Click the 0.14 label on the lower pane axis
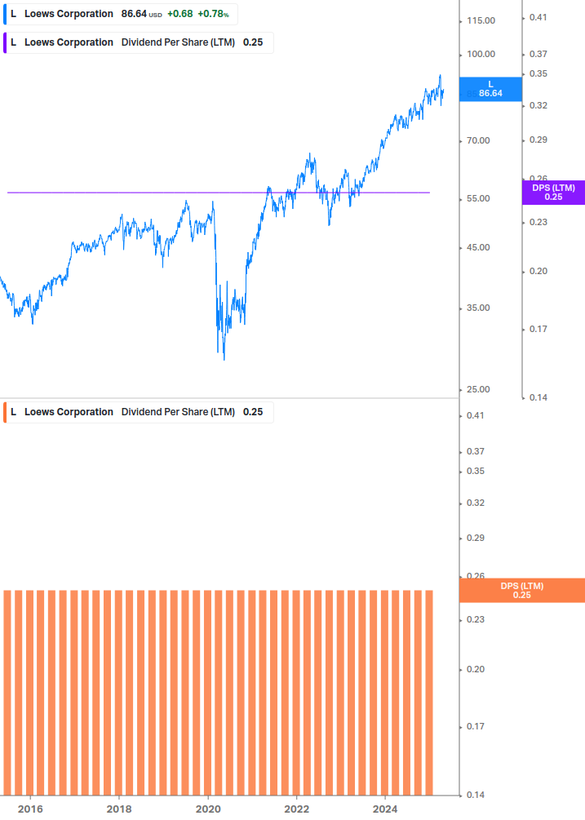585x820 pixels. (475, 795)
